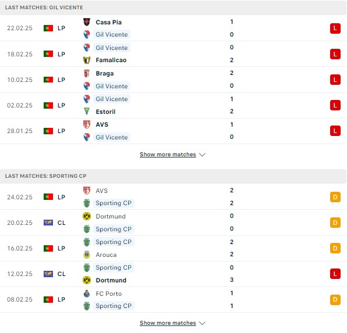
Task: Click the FC Porto club crest icon
Action: click(x=87, y=293)
